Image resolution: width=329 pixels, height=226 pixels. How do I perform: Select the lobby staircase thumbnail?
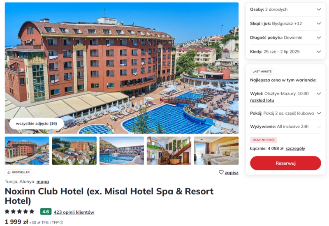(169, 151)
